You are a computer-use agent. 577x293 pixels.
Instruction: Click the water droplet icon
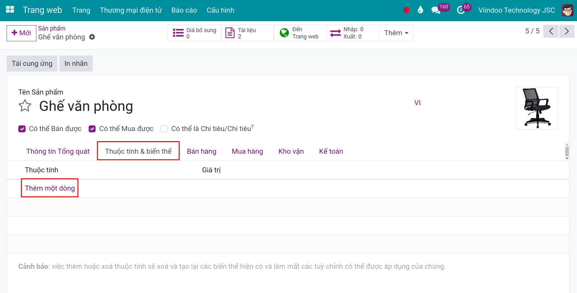tap(420, 10)
